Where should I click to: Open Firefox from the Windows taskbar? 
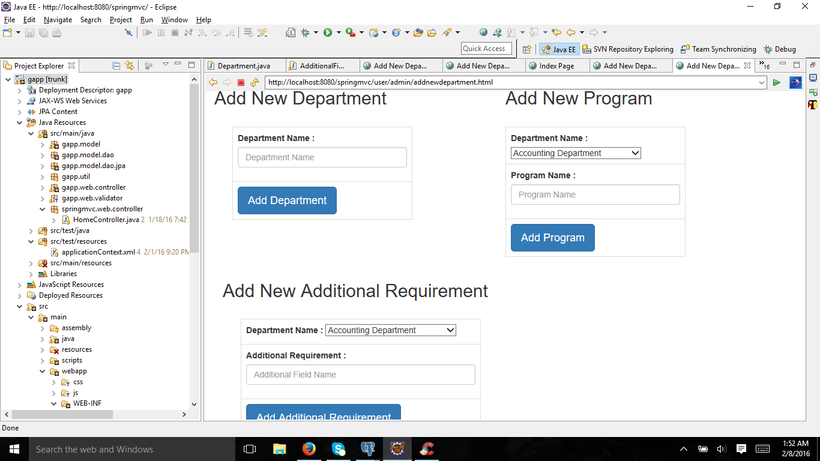pos(309,449)
